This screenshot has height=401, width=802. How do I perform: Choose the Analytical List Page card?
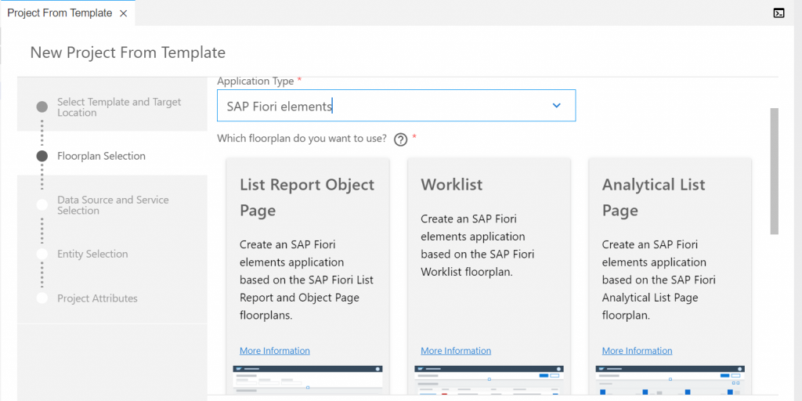670,276
